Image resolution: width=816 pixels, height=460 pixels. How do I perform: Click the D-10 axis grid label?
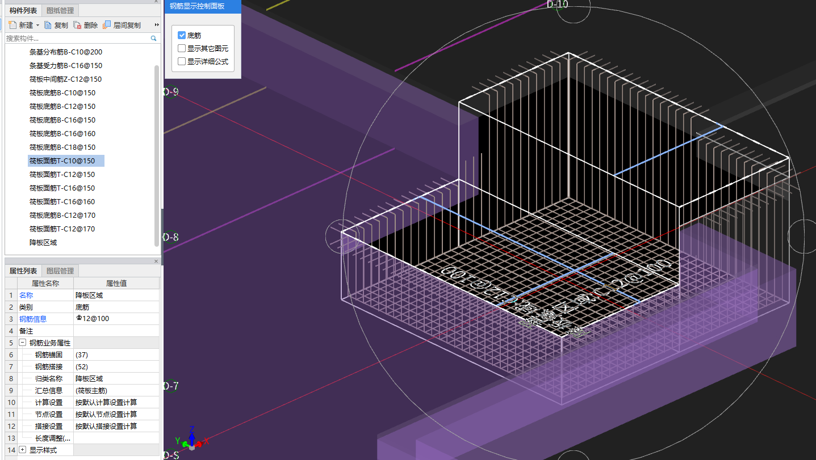[x=558, y=4]
